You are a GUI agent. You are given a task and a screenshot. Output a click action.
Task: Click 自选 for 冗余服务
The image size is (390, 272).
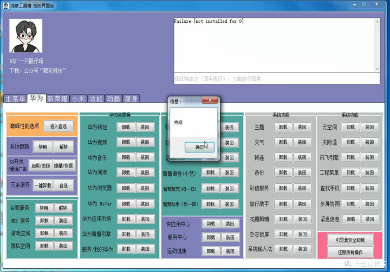pyautogui.click(x=64, y=186)
